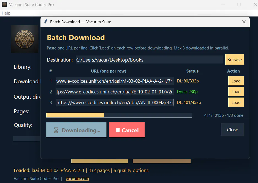
Task: Click the Library label in main window
Action: click(x=23, y=67)
